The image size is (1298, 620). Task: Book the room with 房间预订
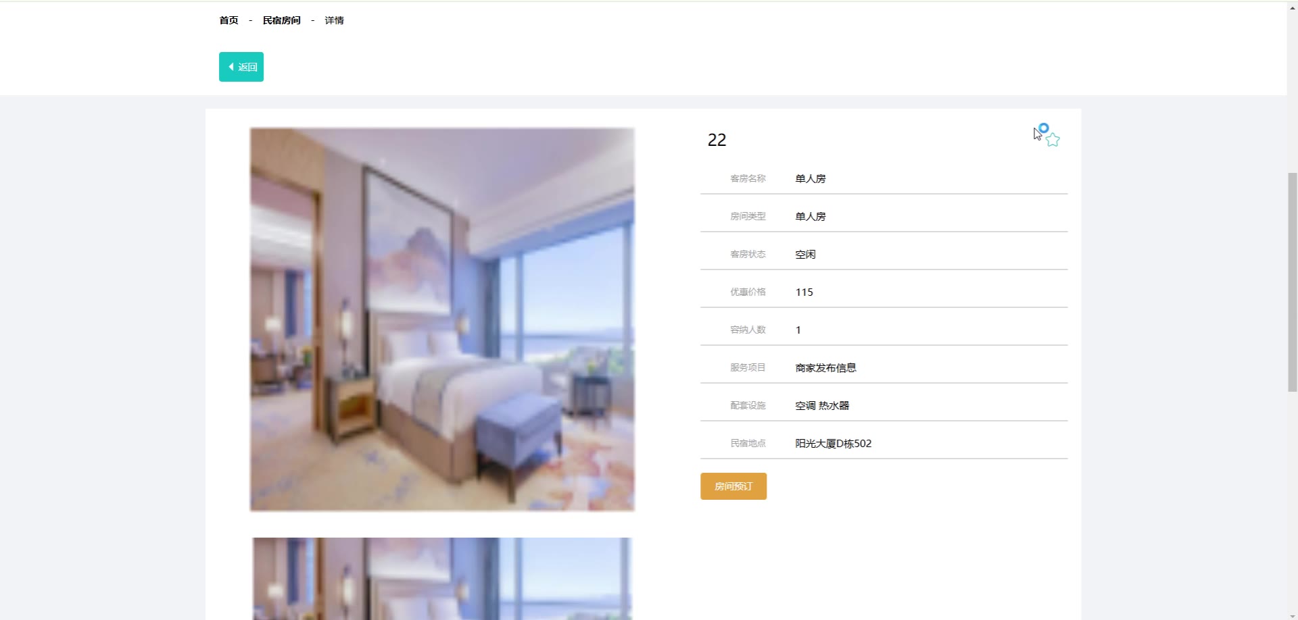tap(734, 486)
